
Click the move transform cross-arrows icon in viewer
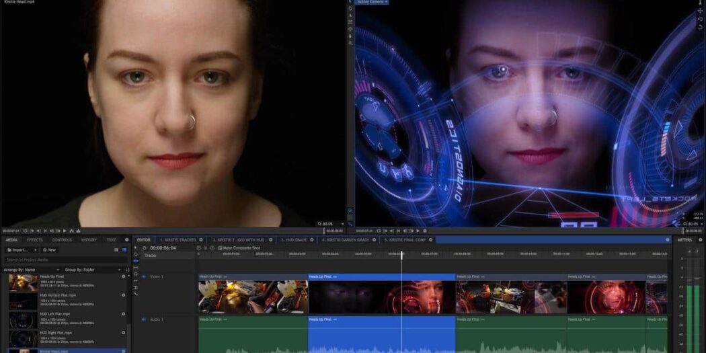700,11
